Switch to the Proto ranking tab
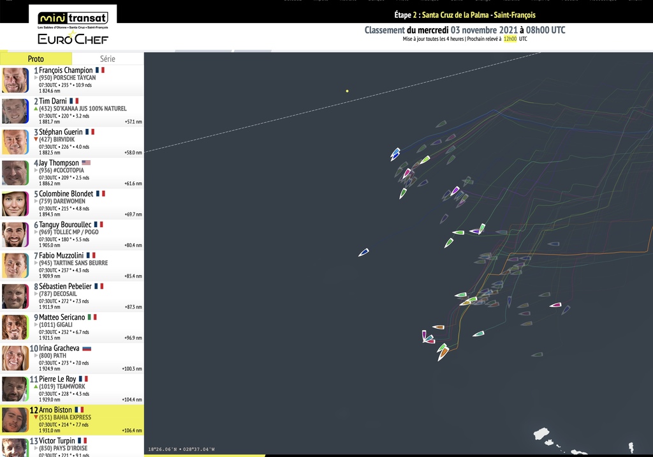Image resolution: width=653 pixels, height=457 pixels. [x=36, y=59]
